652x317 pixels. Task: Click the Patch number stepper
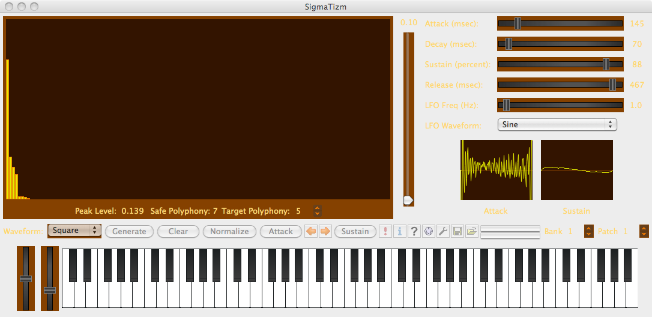(644, 231)
